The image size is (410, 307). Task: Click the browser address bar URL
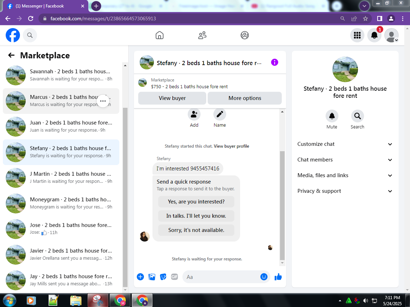coord(103,18)
